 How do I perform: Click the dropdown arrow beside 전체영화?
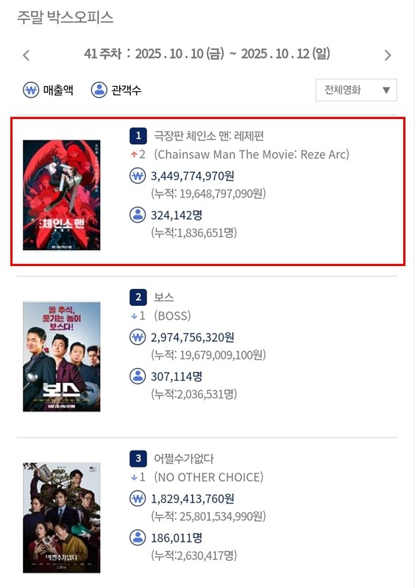[386, 90]
